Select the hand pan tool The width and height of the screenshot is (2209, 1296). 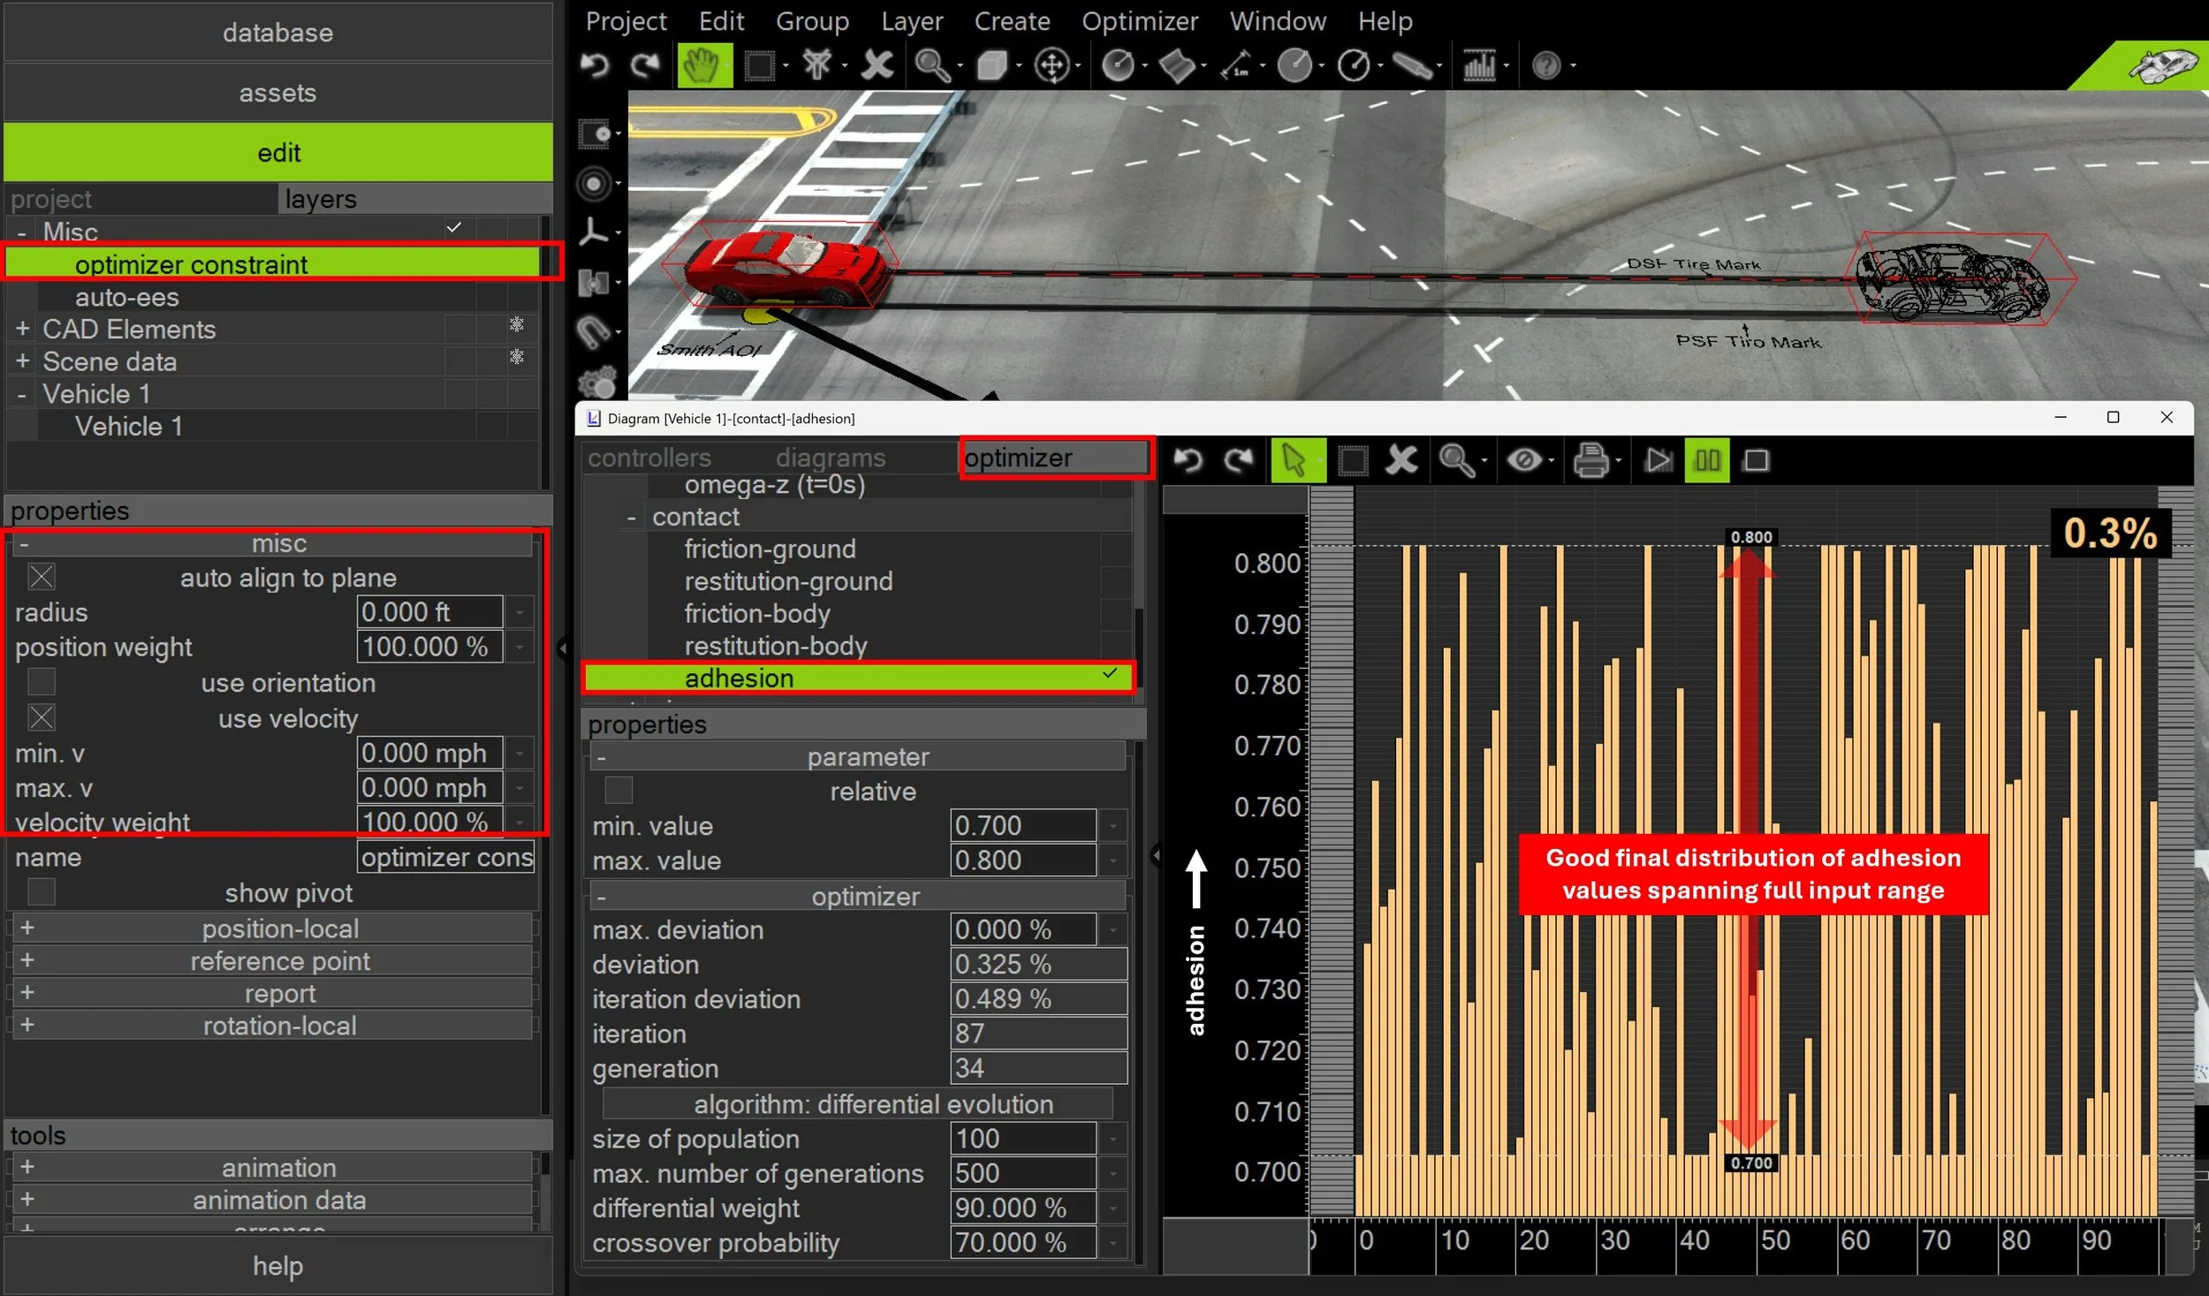pyautogui.click(x=702, y=65)
